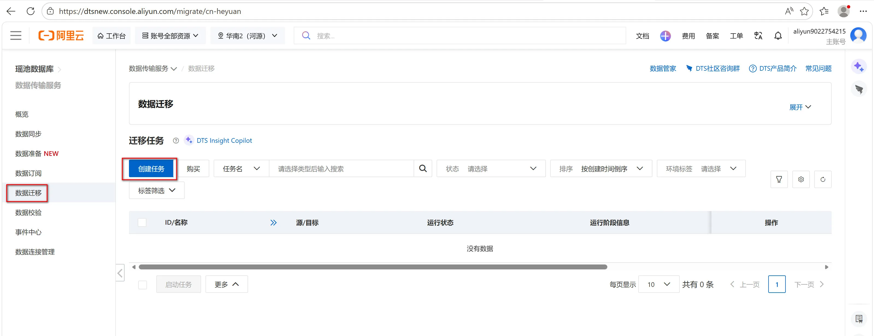Expand the 展开 section toggle
This screenshot has width=874, height=336.
pos(800,107)
